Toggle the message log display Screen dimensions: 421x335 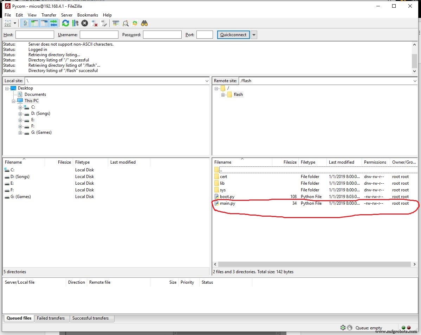tap(25, 24)
